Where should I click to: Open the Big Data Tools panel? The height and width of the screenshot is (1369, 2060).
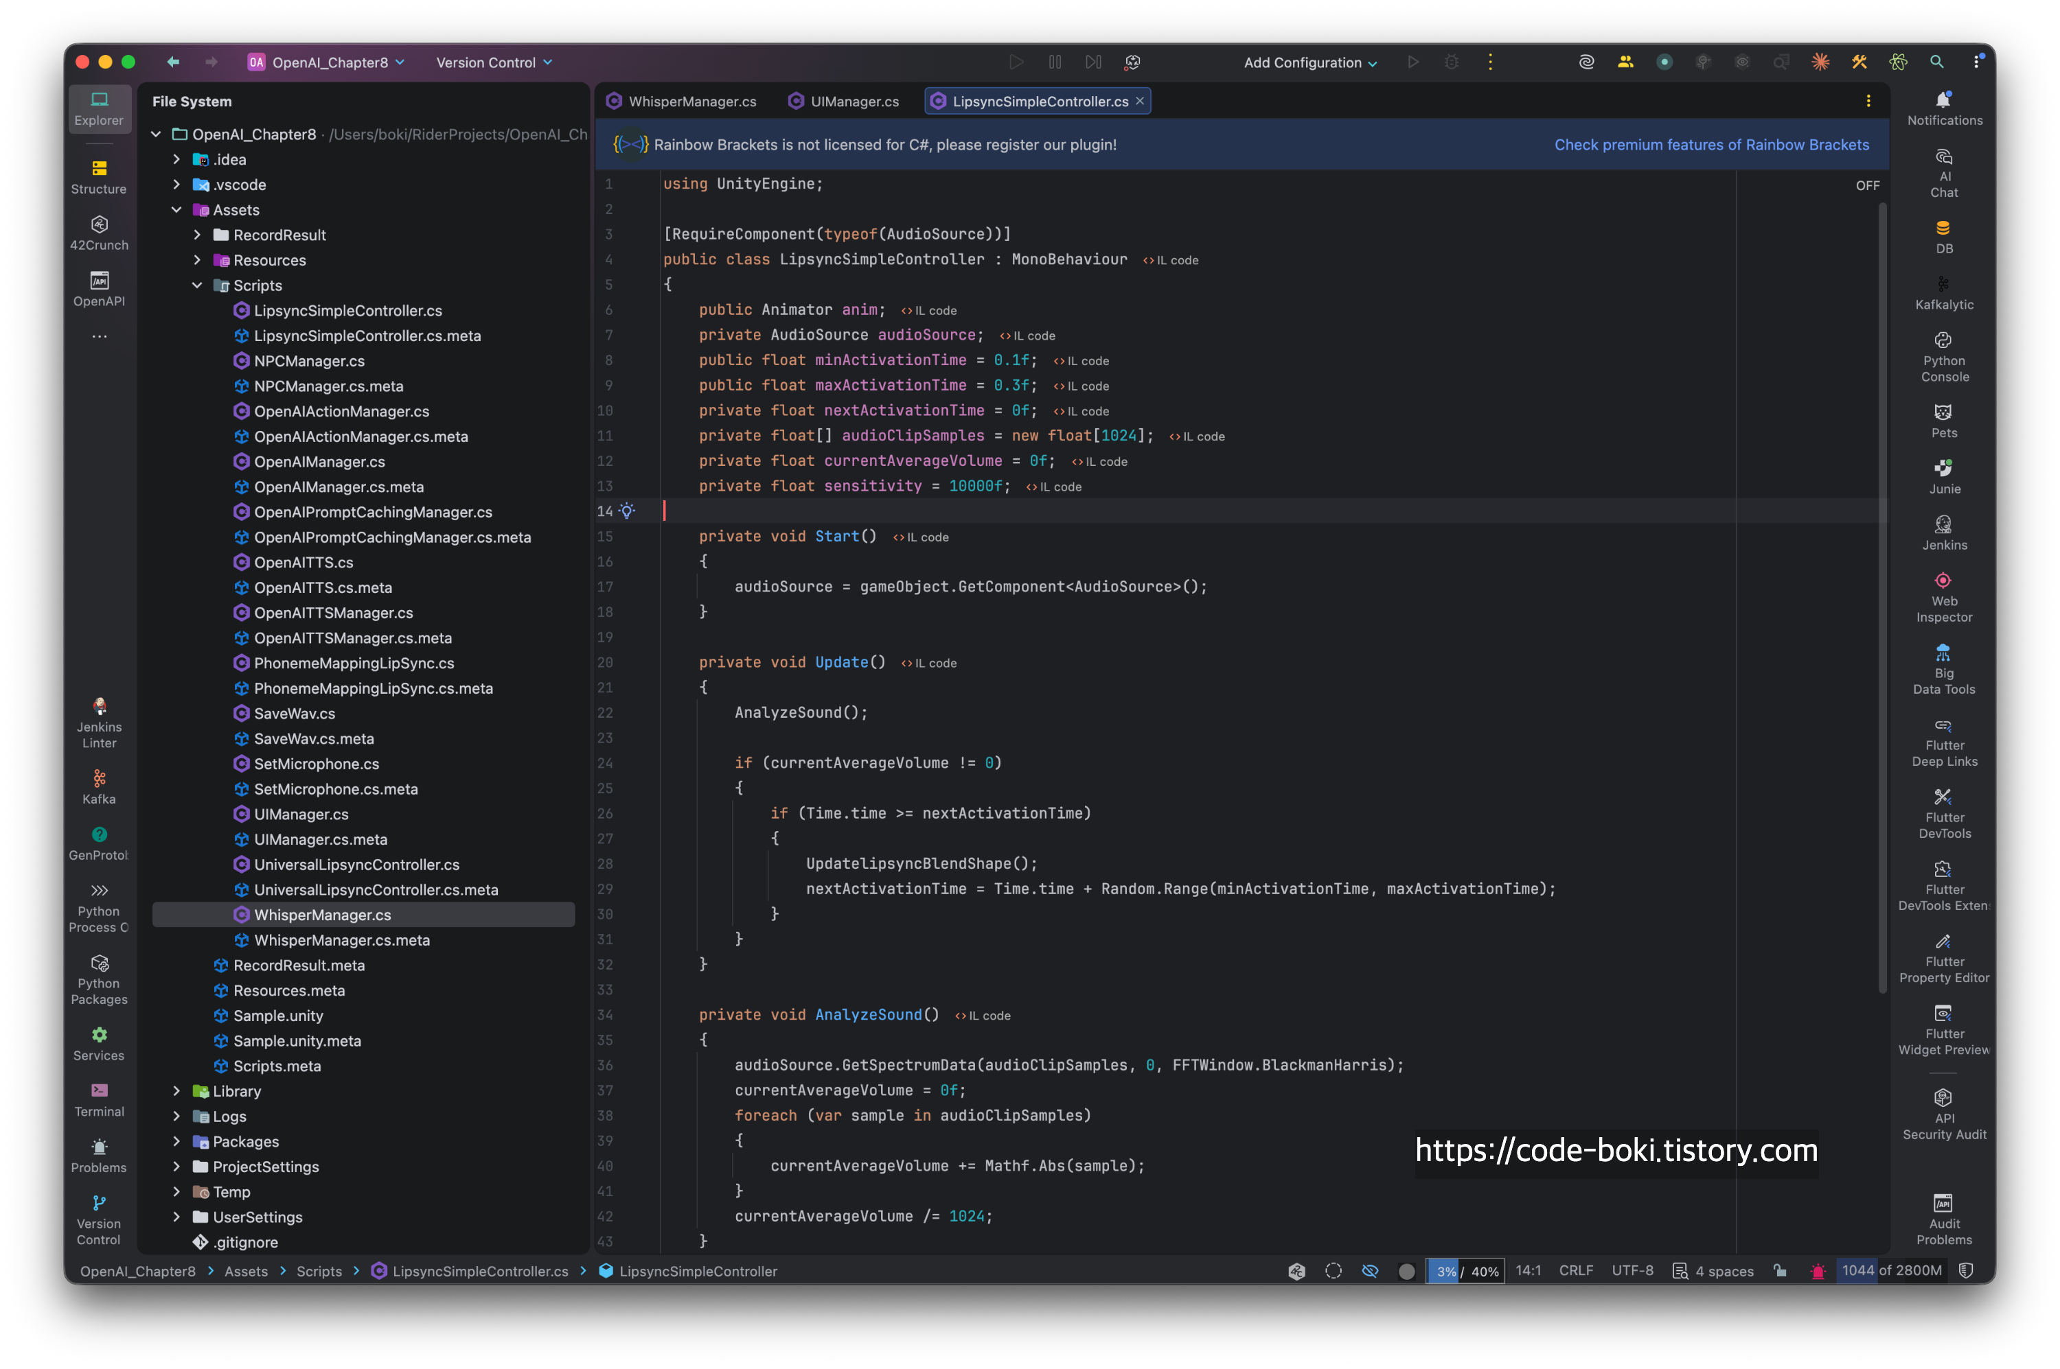1944,670
